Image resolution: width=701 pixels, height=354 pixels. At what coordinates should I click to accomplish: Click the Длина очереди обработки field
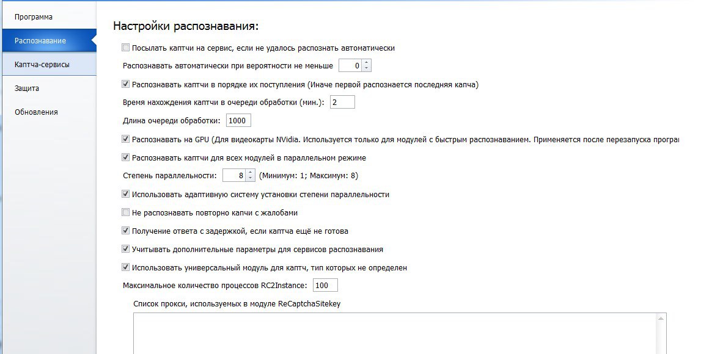click(x=239, y=120)
